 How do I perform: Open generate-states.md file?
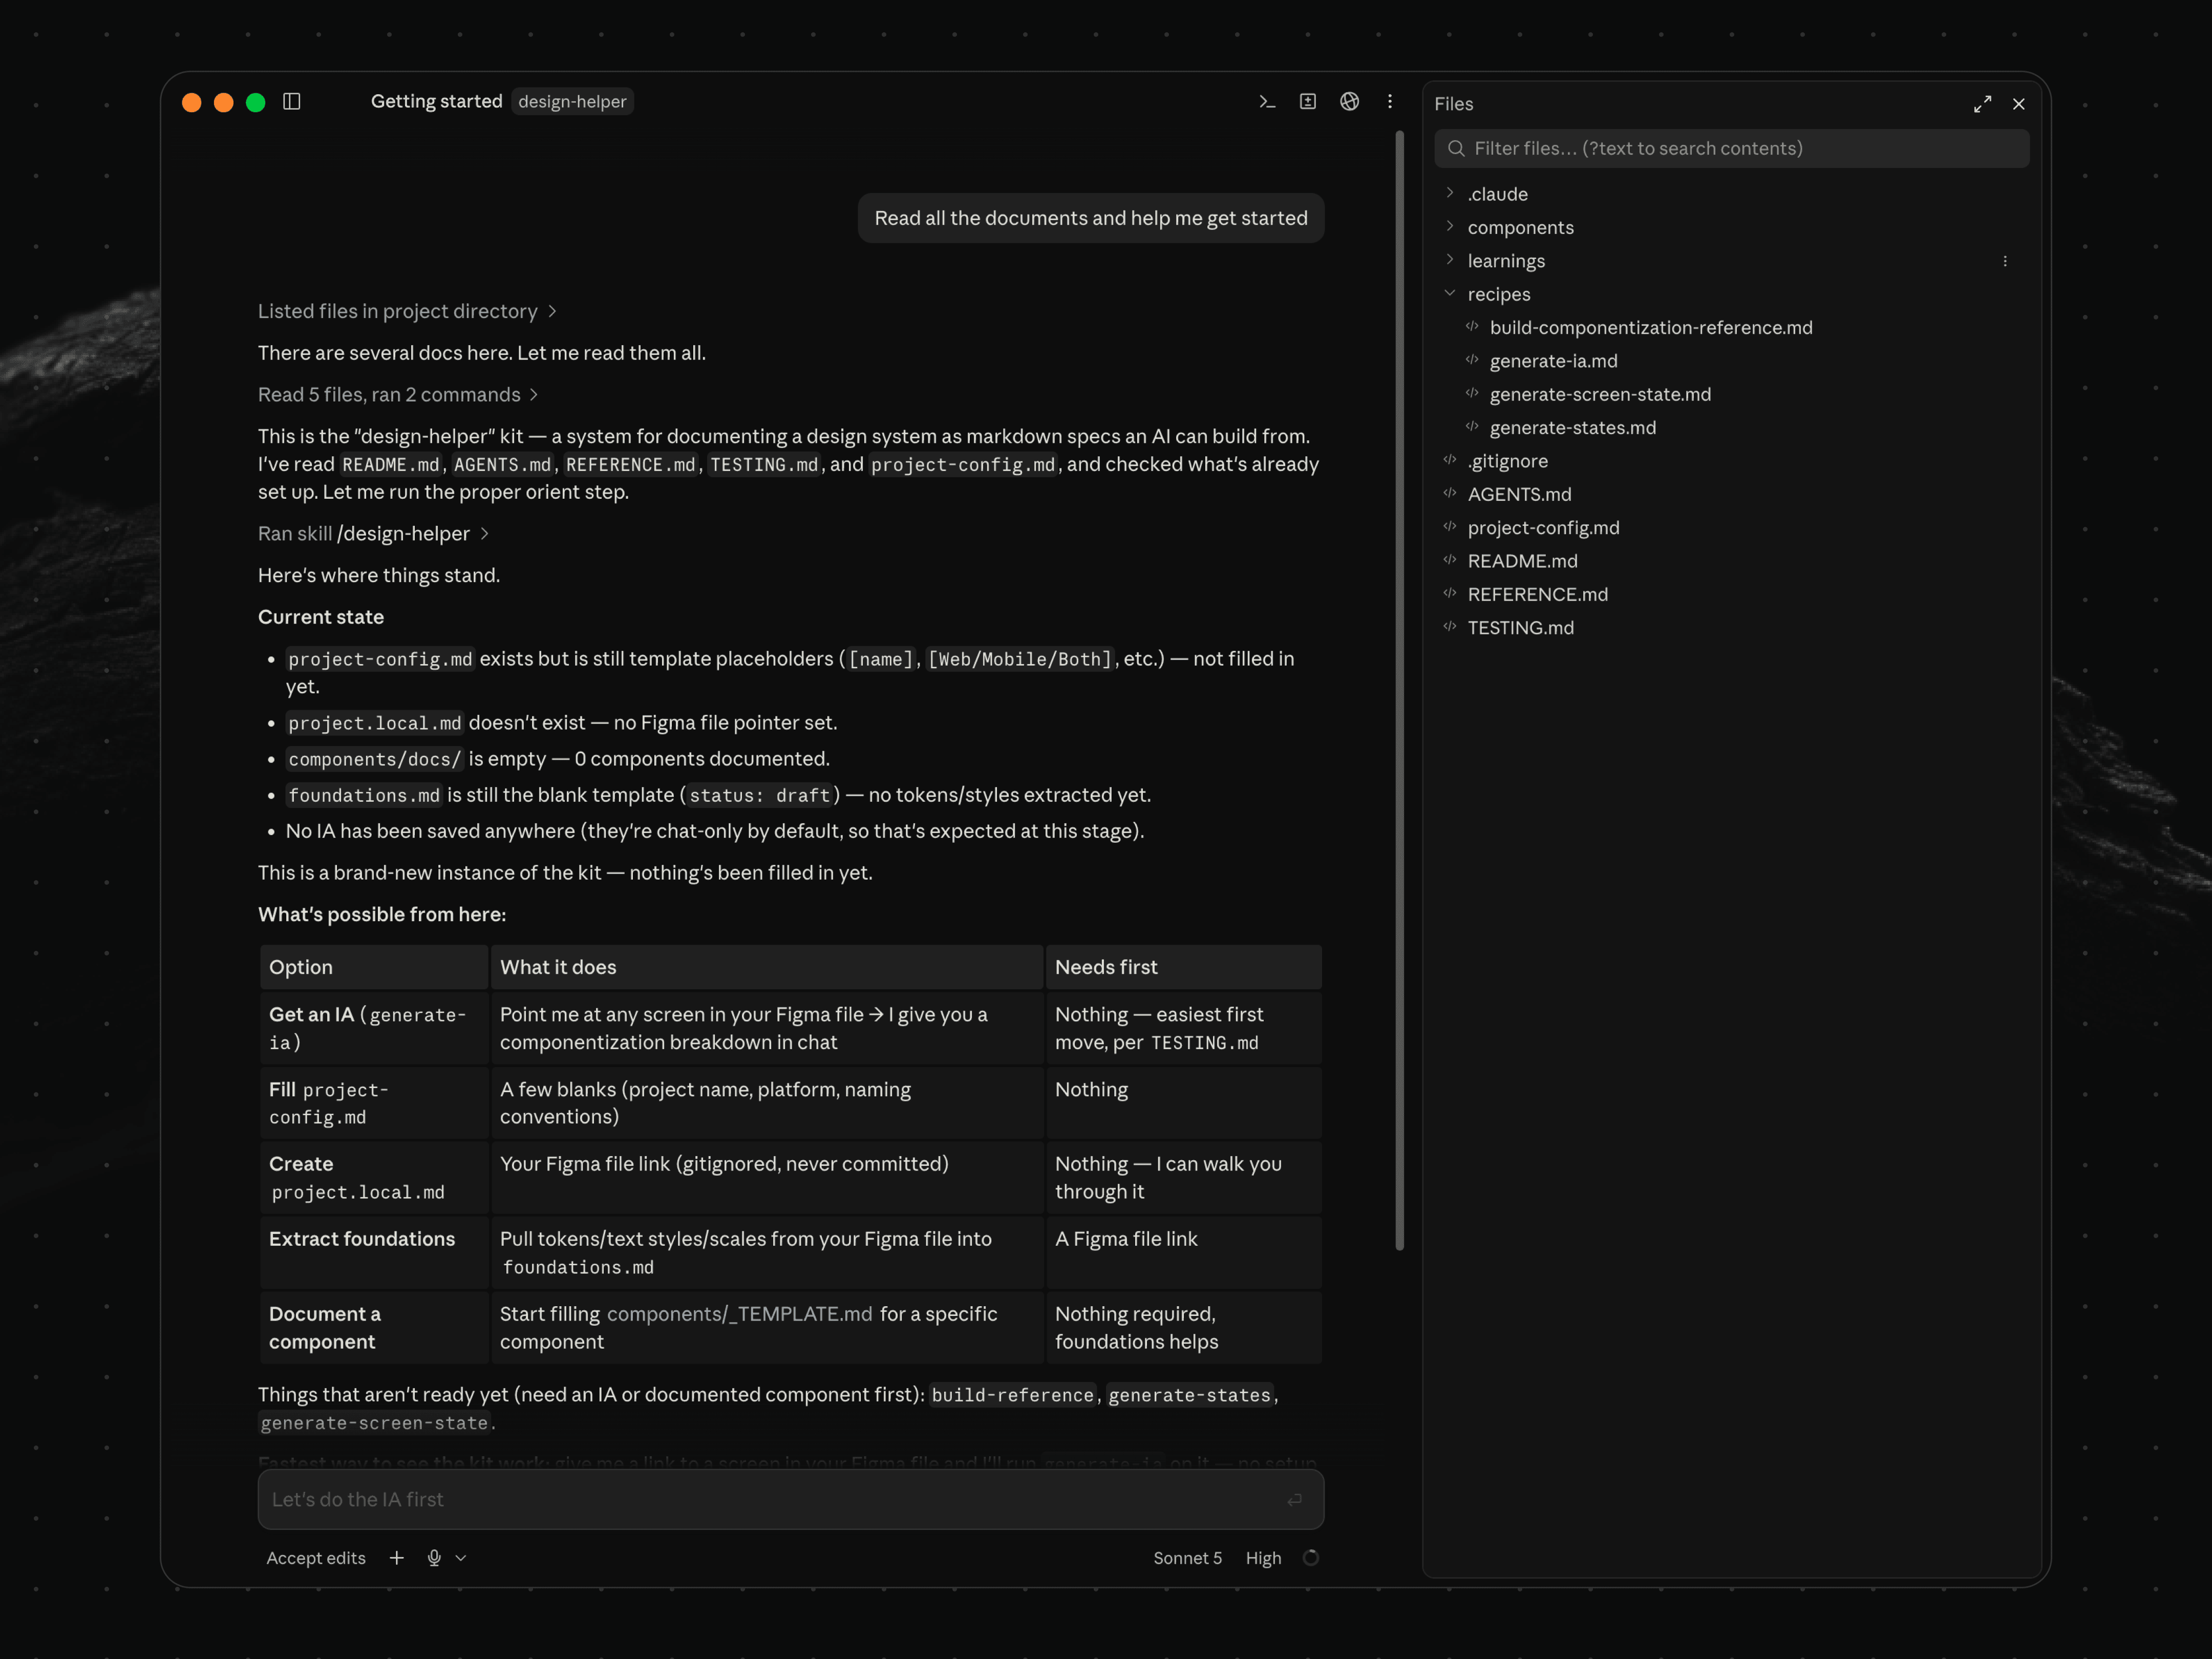pos(1572,428)
